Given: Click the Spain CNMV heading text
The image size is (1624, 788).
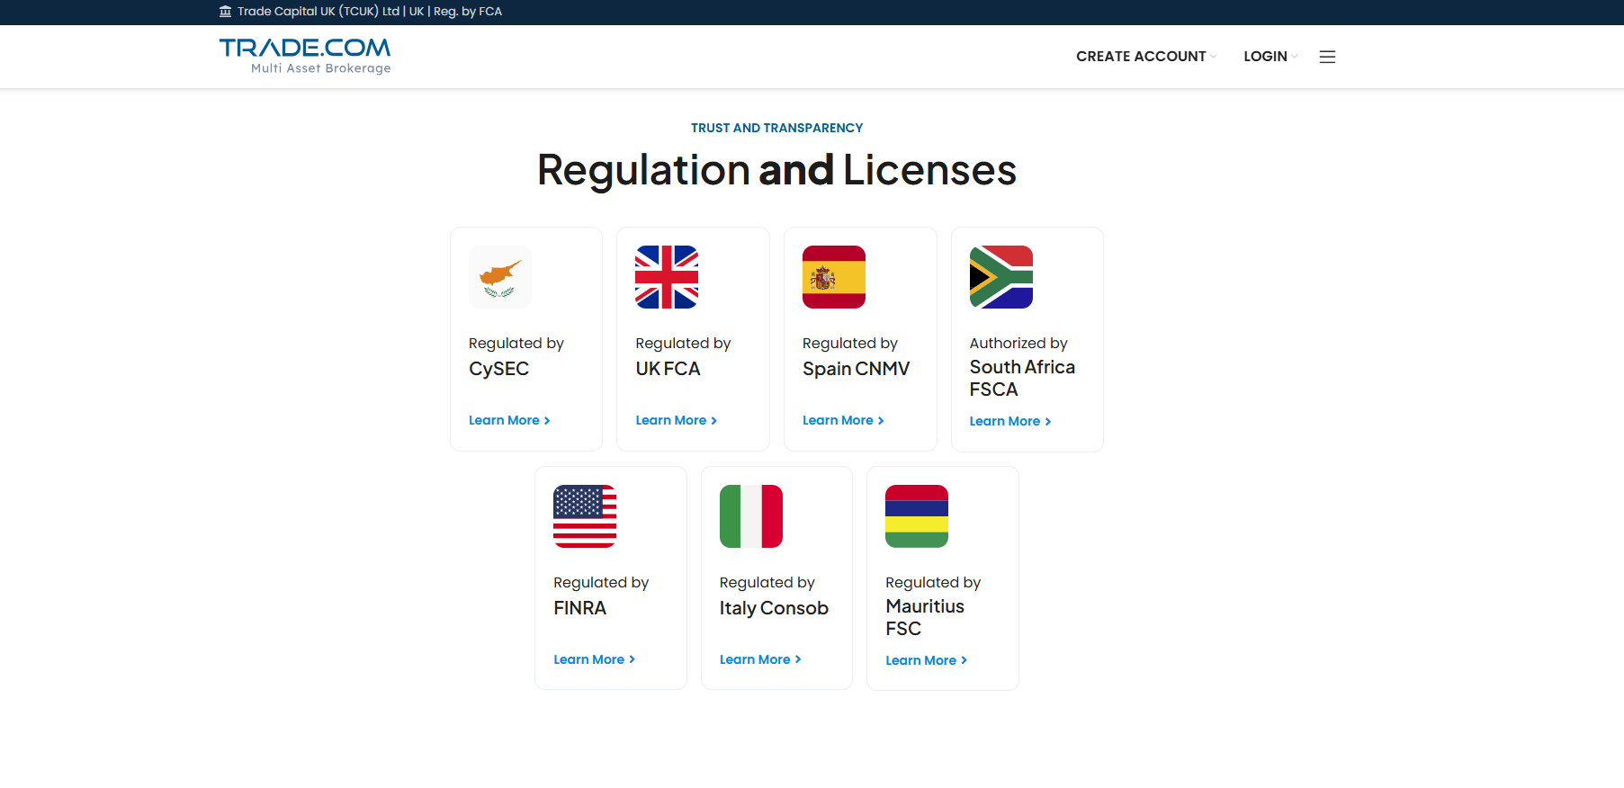Looking at the screenshot, I should pyautogui.click(x=857, y=369).
